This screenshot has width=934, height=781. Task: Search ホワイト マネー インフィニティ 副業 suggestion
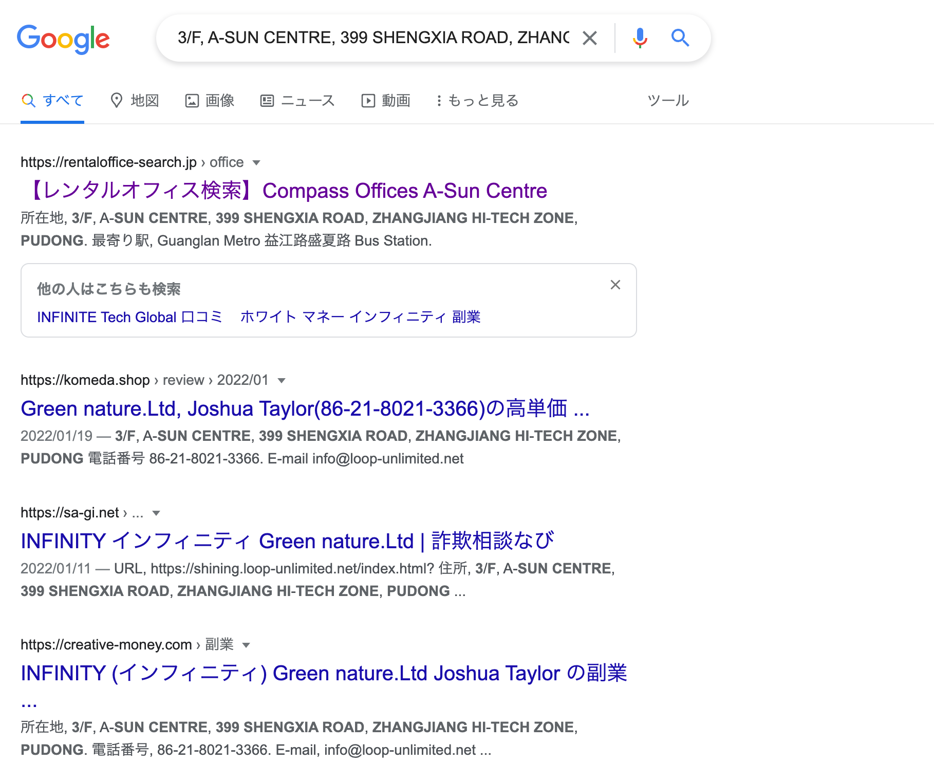361,317
